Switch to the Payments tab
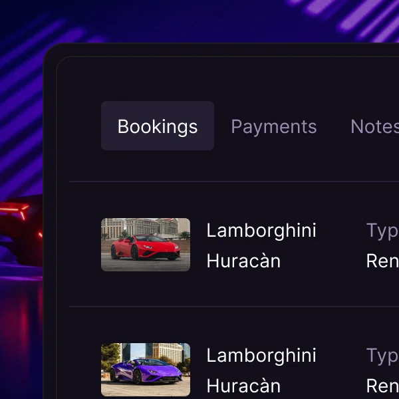 click(274, 126)
